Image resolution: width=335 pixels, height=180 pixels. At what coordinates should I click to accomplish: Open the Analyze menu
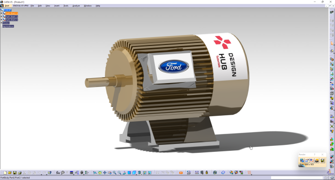(76, 6)
